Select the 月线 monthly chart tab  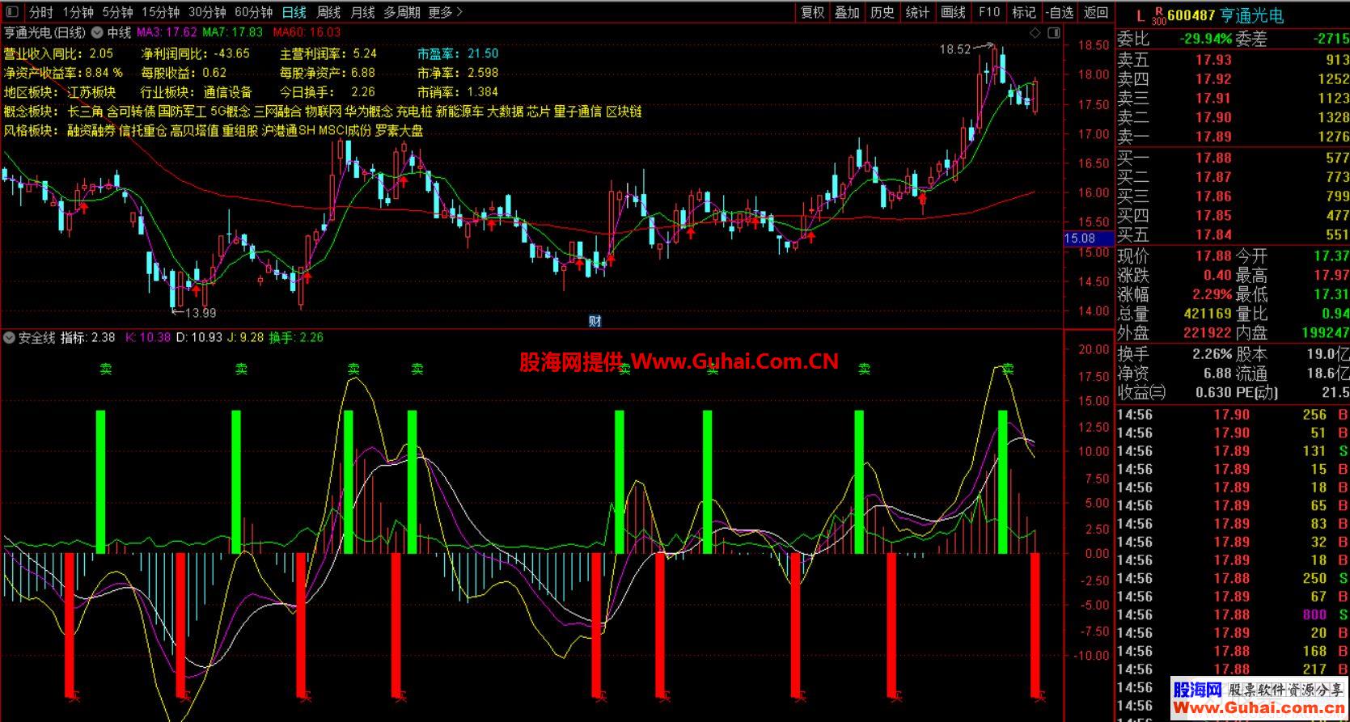point(363,12)
